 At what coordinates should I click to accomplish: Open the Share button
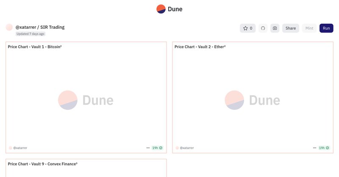pyautogui.click(x=291, y=28)
